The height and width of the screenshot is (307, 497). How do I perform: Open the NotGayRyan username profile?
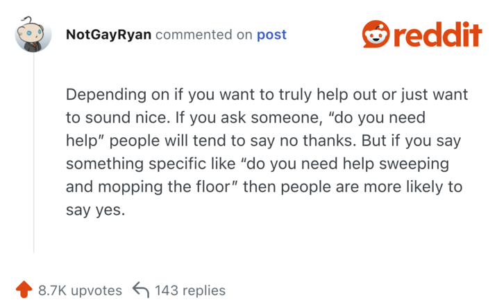(108, 35)
